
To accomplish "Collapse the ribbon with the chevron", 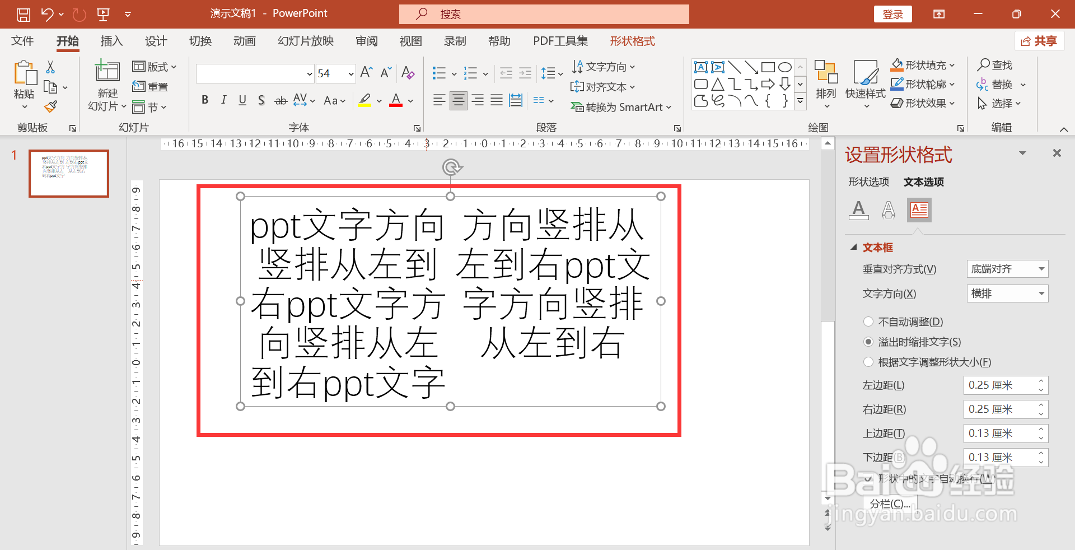I will [x=1064, y=129].
